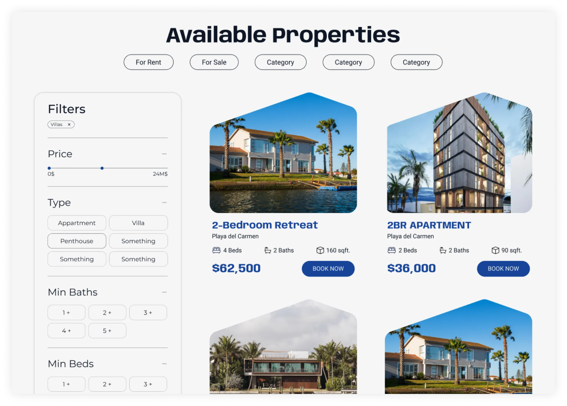The width and height of the screenshot is (567, 406).
Task: Book the 2-Bedroom Retreat property now
Action: (x=329, y=268)
